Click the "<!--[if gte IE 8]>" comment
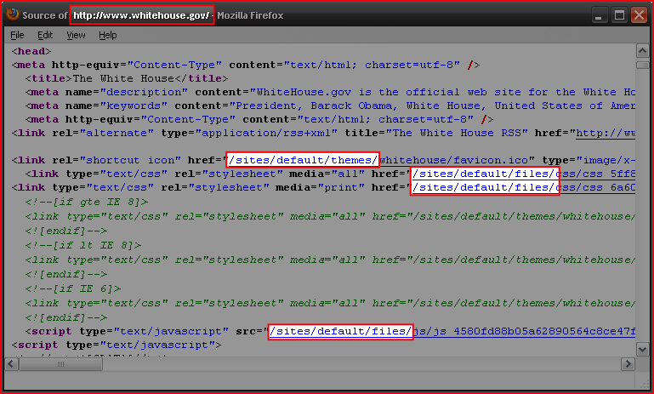 click(87, 202)
